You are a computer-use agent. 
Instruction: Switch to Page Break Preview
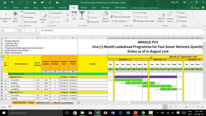(175, 107)
